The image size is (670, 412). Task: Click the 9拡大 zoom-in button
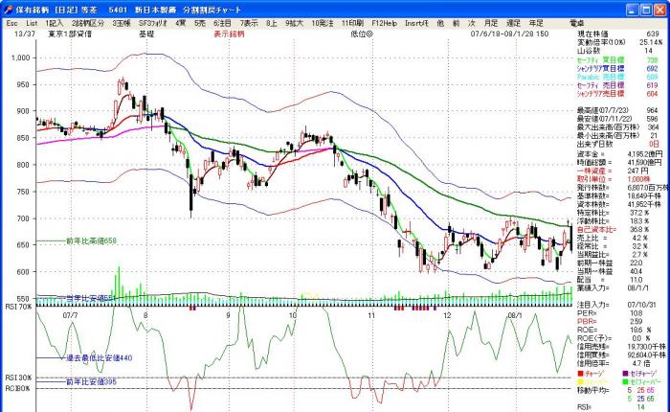coord(294,21)
